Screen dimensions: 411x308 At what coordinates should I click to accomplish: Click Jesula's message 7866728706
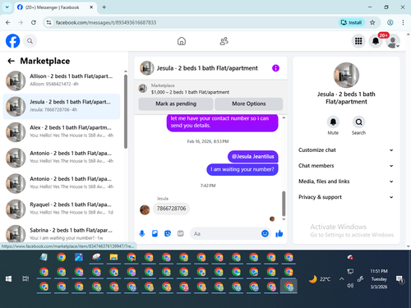coord(171,209)
